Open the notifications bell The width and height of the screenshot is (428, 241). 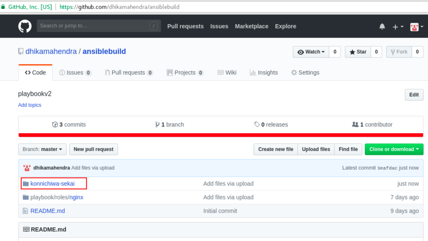click(382, 26)
